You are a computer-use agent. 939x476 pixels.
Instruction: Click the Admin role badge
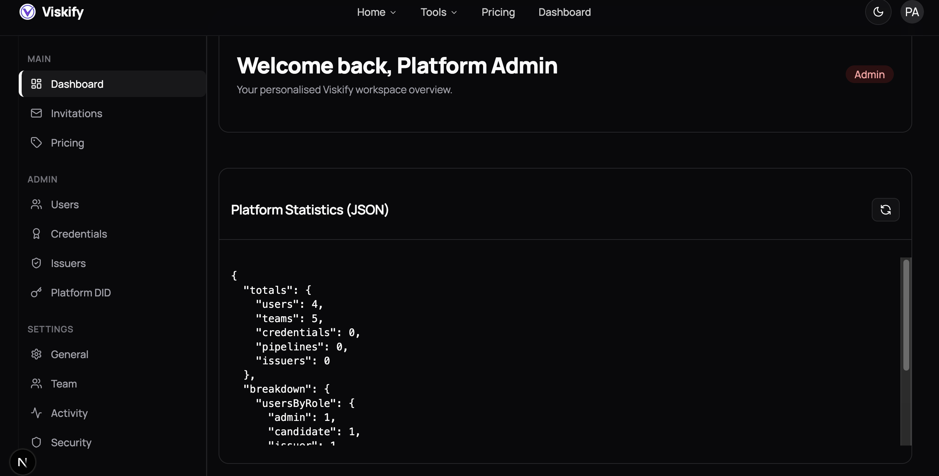(870, 74)
